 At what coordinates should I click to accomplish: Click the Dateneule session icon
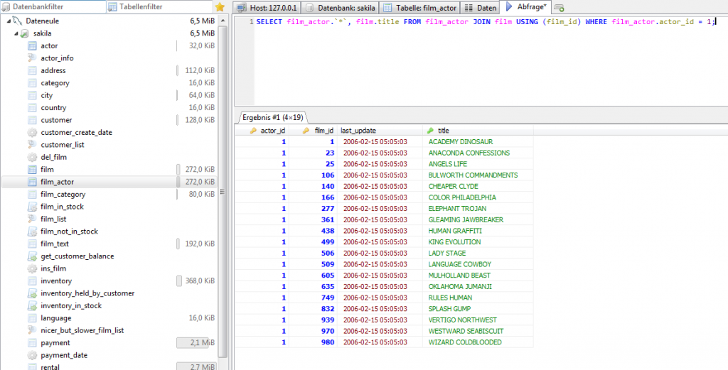[x=17, y=21]
